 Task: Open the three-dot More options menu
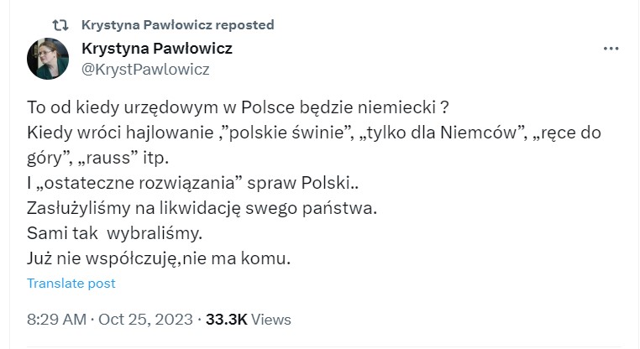[x=611, y=49]
